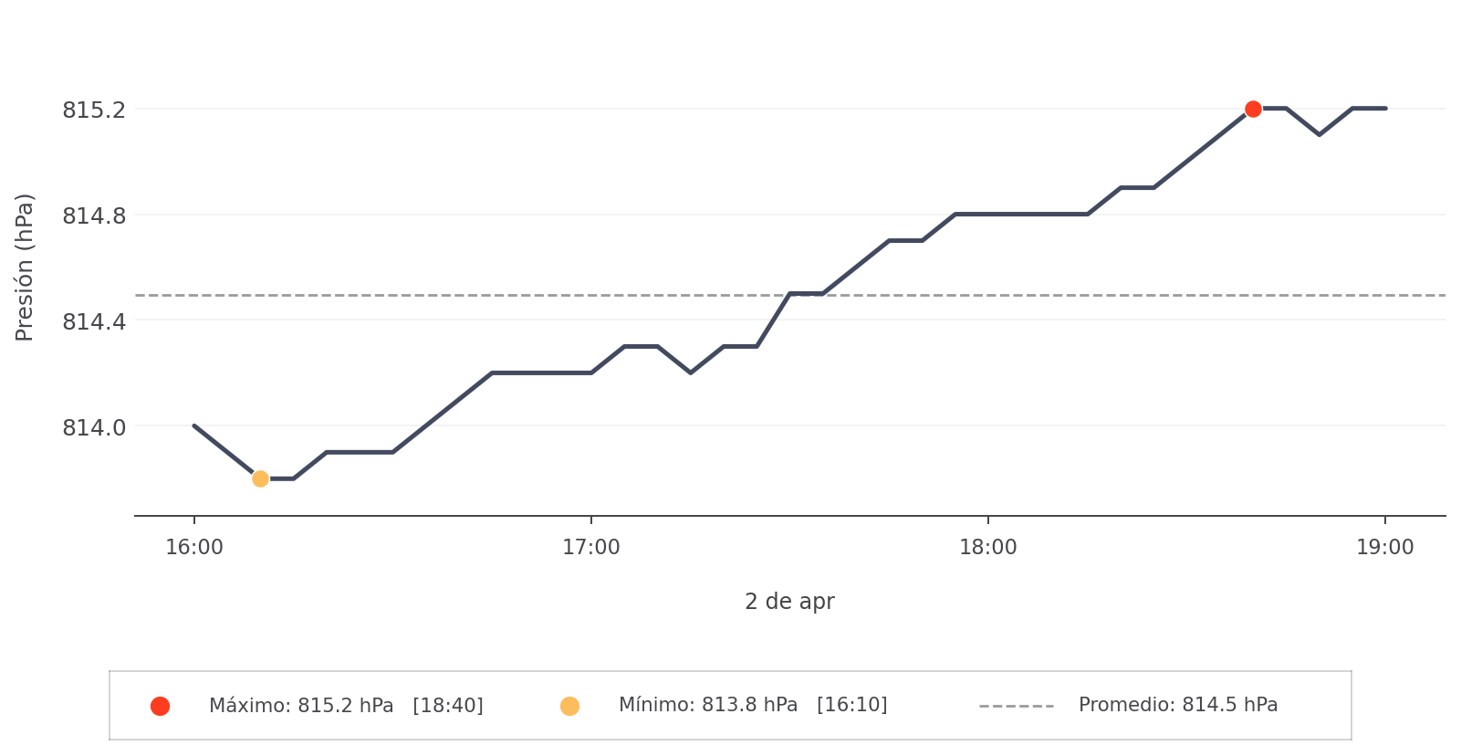1461x756 pixels.
Task: Click the orange dot icon in the legend
Action: pos(569,706)
